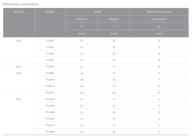
Task: Click product cell FT-3545
Action: point(50,54)
